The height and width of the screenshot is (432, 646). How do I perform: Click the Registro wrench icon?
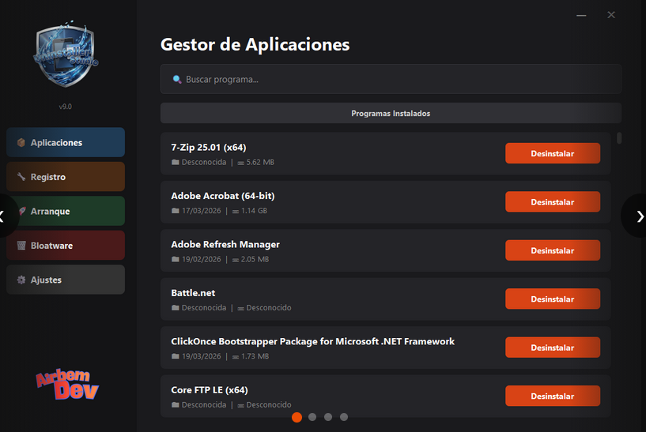(21, 176)
